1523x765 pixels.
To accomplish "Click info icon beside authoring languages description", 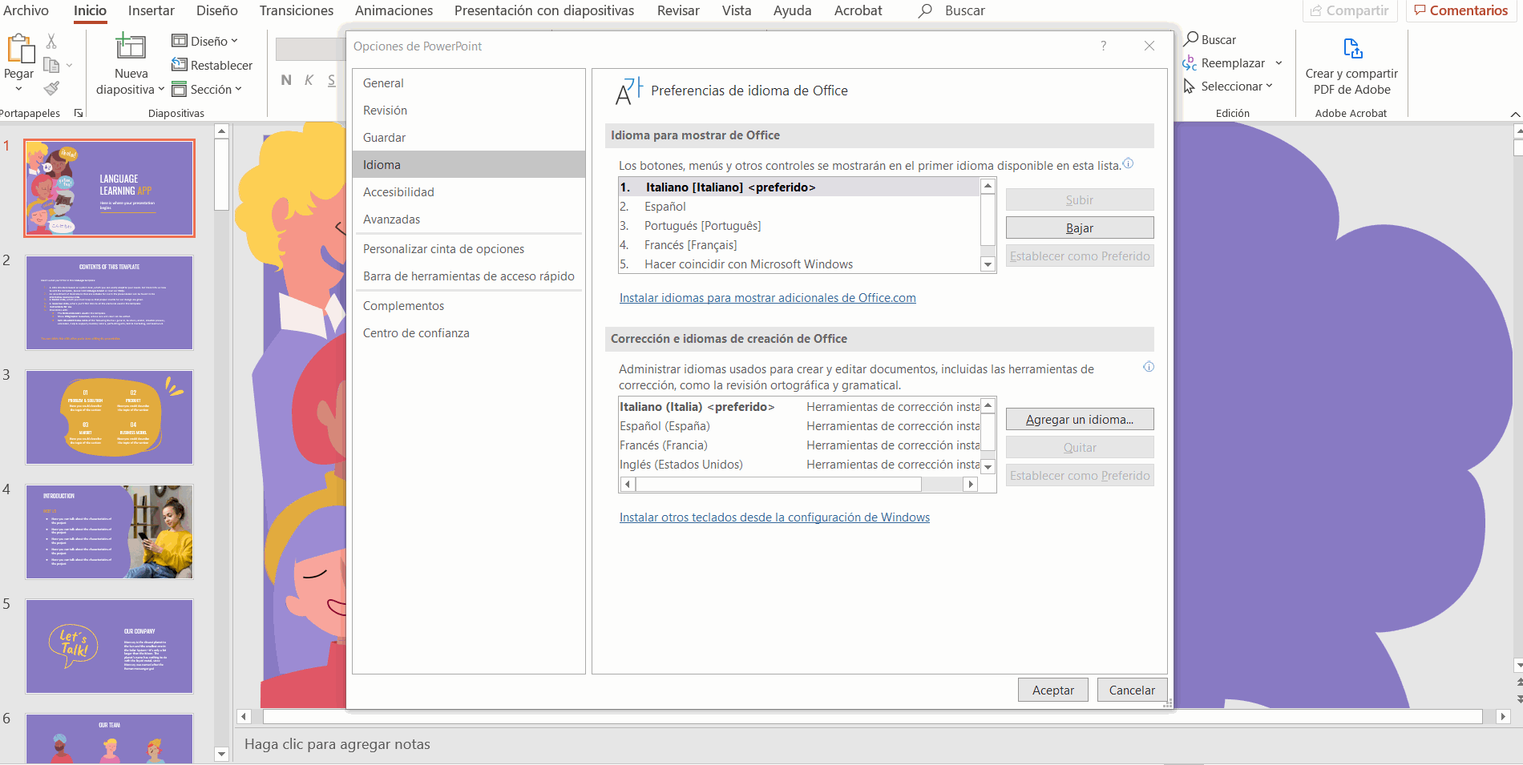I will (1149, 367).
